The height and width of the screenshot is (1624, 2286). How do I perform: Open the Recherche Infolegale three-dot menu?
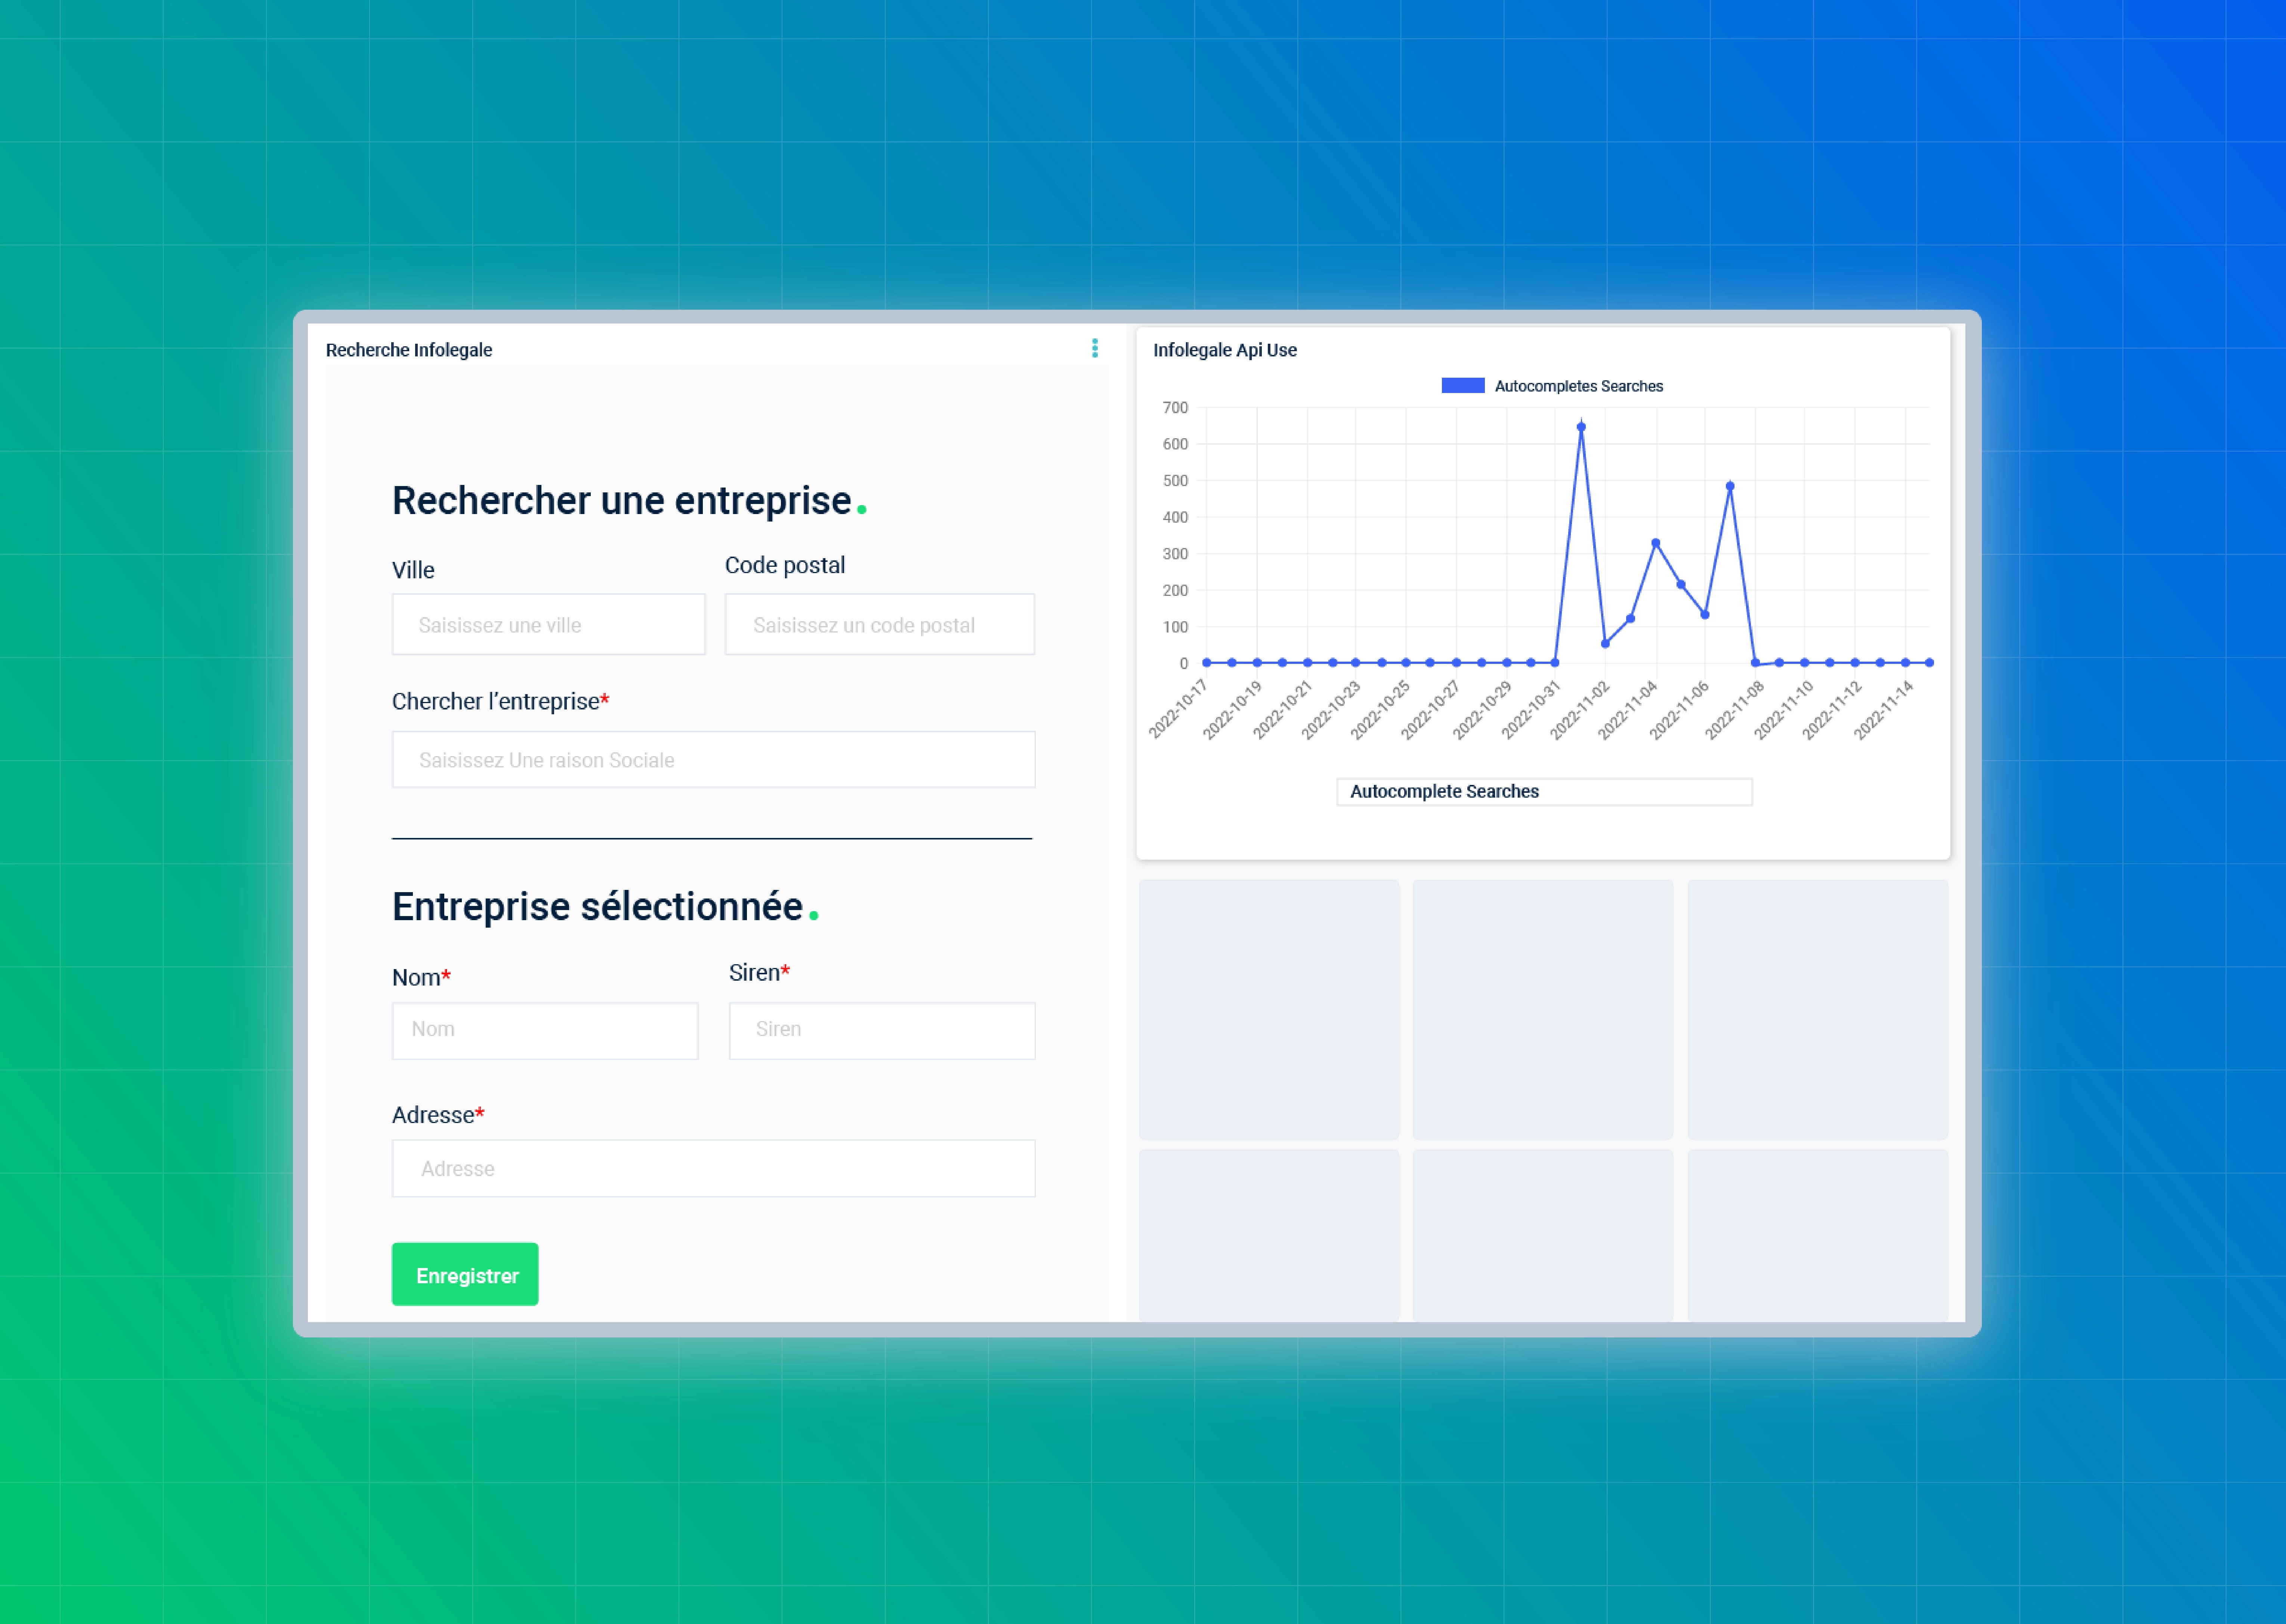[x=1095, y=348]
